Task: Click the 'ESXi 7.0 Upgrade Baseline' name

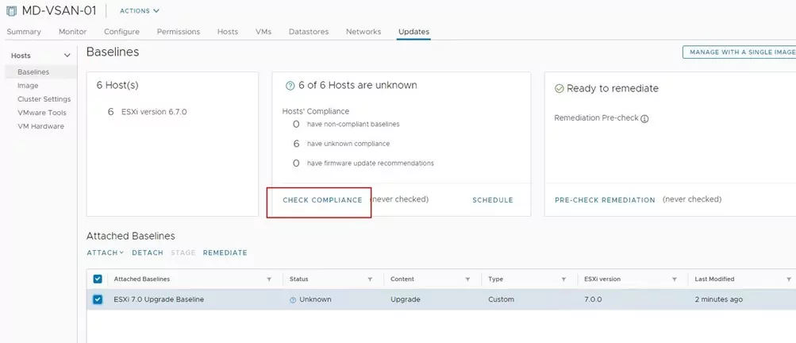Action: (159, 300)
